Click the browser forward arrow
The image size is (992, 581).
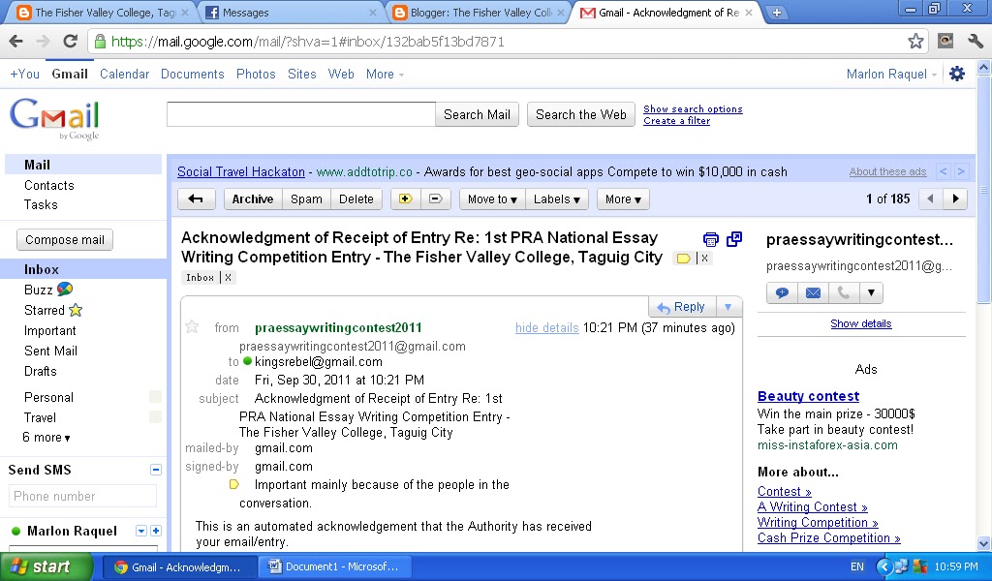[43, 42]
